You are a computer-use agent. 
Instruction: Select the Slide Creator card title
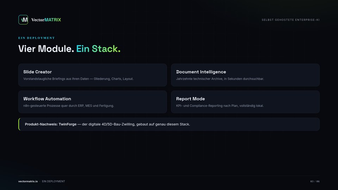point(38,72)
